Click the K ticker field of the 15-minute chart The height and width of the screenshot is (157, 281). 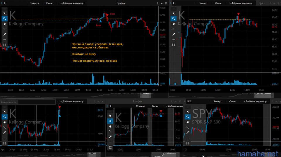tap(121, 106)
